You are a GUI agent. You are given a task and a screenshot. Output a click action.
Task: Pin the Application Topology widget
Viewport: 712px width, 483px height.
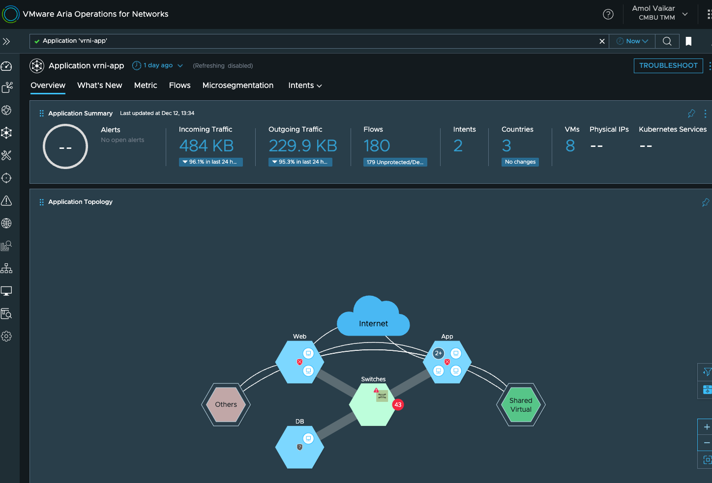point(706,202)
